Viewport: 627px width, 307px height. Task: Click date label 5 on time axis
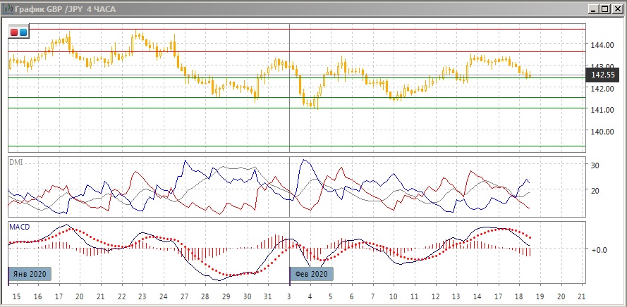pos(331,297)
